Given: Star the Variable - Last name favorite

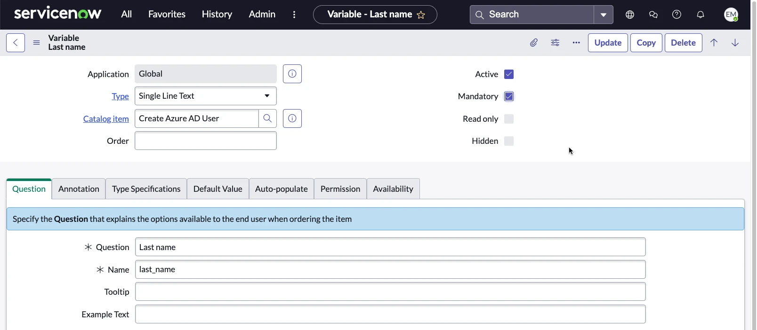Looking at the screenshot, I should click(421, 15).
